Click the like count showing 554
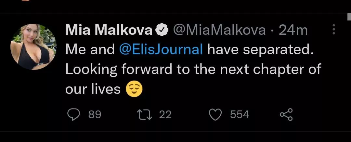This screenshot has height=142, width=351. 240,115
